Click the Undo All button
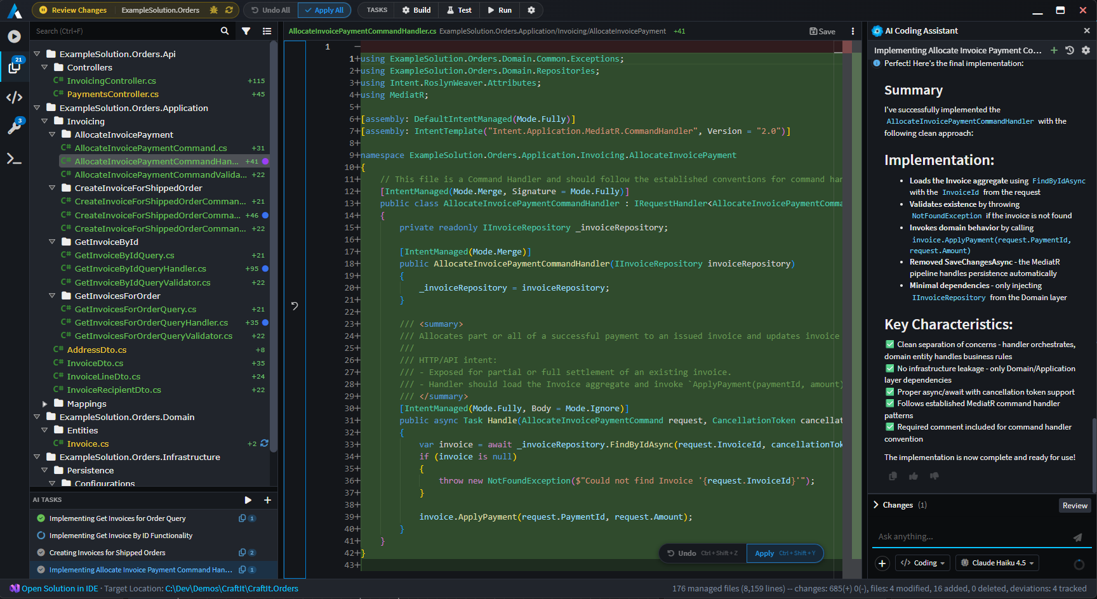This screenshot has width=1097, height=599. tap(270, 10)
